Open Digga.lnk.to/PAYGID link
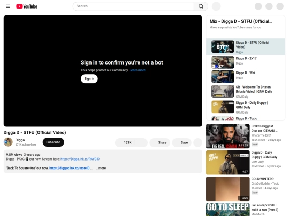Viewport: 289px width, 216px height. click(80, 159)
